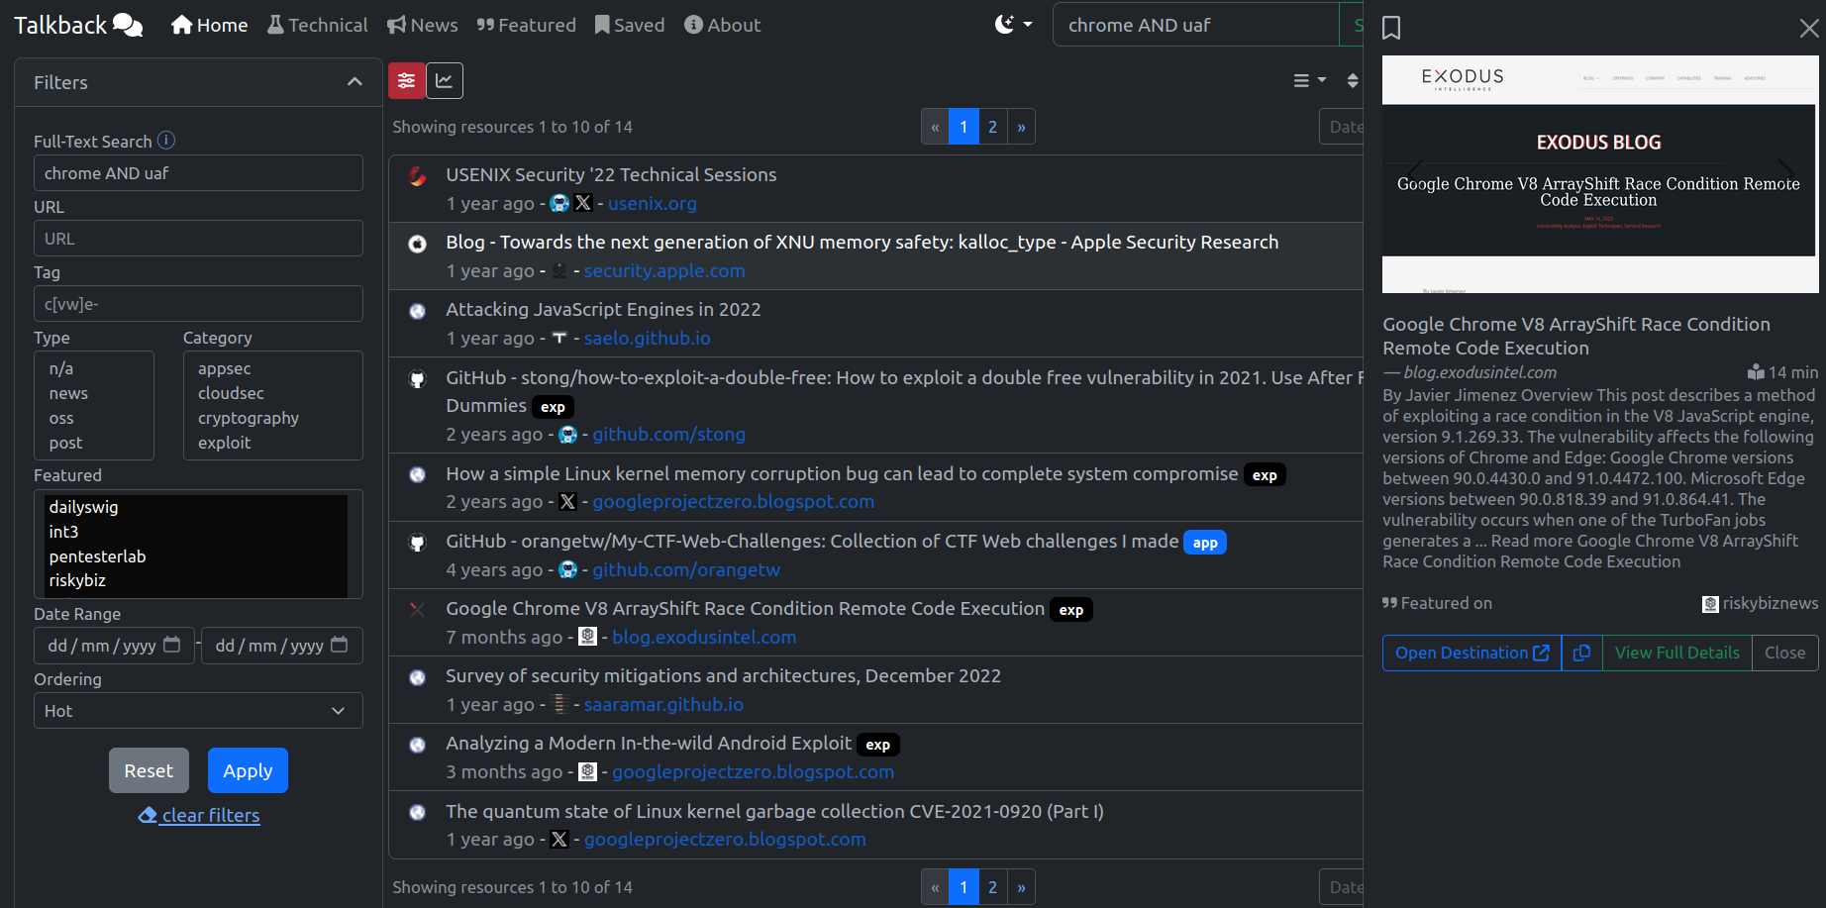
Task: Toggle dark mode moon icon
Action: (x=1004, y=25)
